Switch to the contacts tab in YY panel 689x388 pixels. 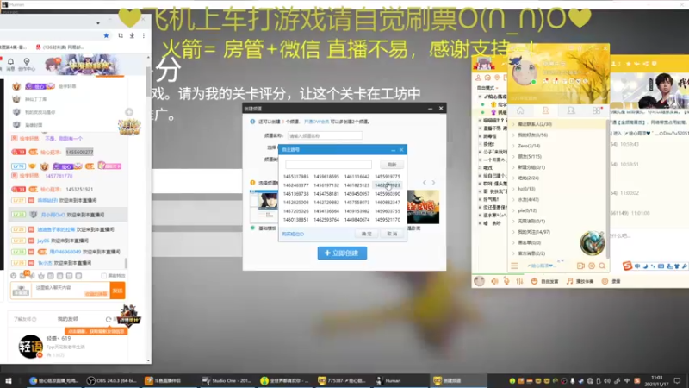point(545,110)
